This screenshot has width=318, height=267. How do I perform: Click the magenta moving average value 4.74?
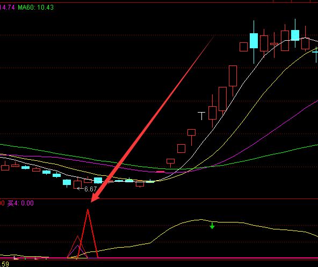pos(8,8)
